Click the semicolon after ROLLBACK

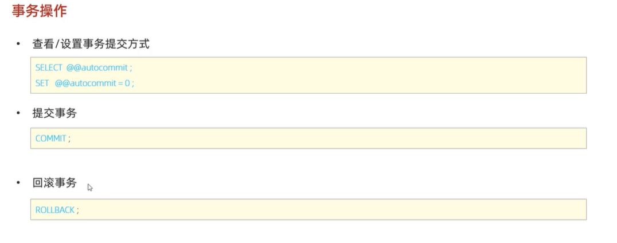pyautogui.click(x=77, y=210)
